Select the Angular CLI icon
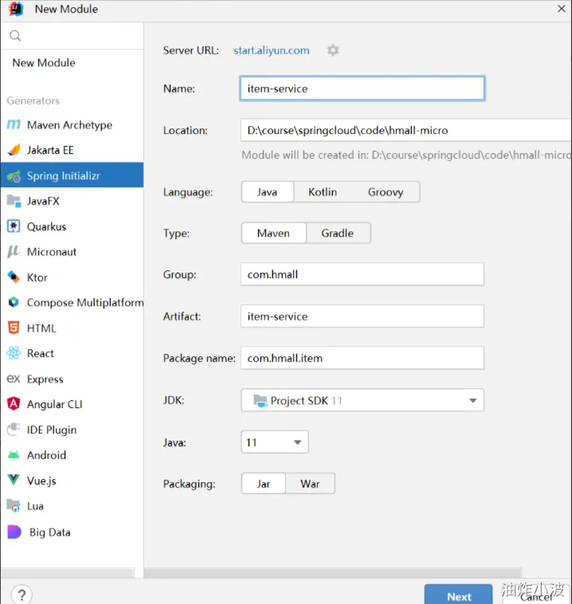Screen dimensions: 572x604 pyautogui.click(x=14, y=404)
